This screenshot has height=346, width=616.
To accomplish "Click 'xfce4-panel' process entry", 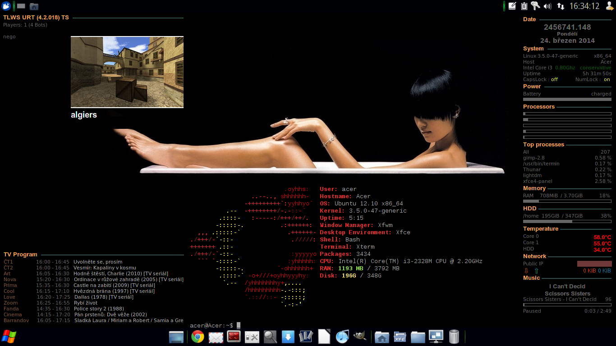I will coord(537,181).
